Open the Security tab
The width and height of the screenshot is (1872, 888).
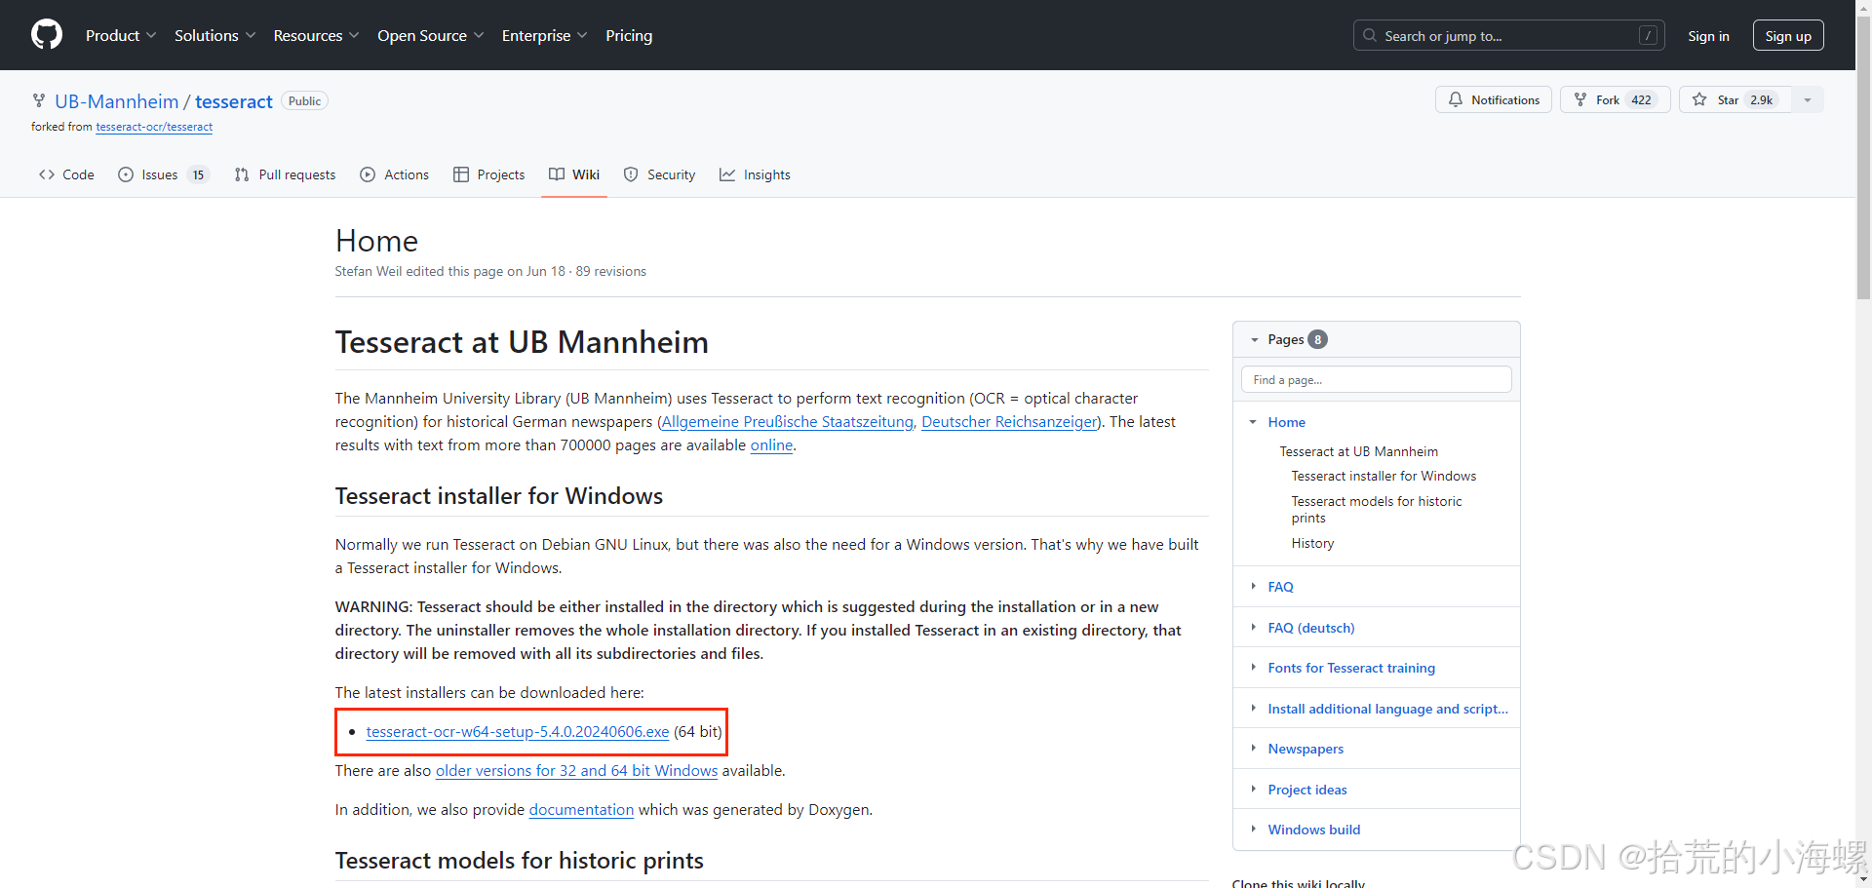659,175
